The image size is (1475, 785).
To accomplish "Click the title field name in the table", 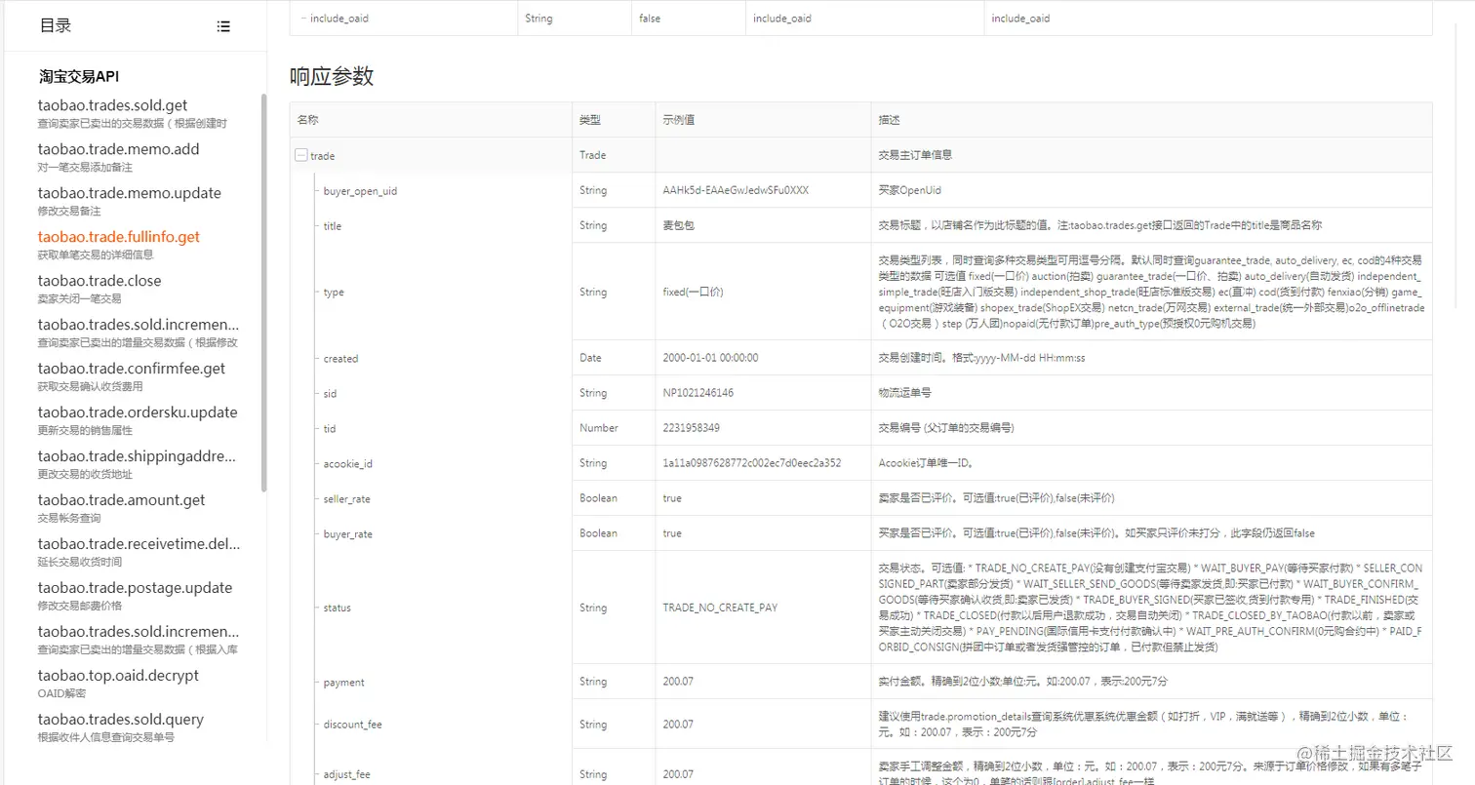I will click(333, 226).
